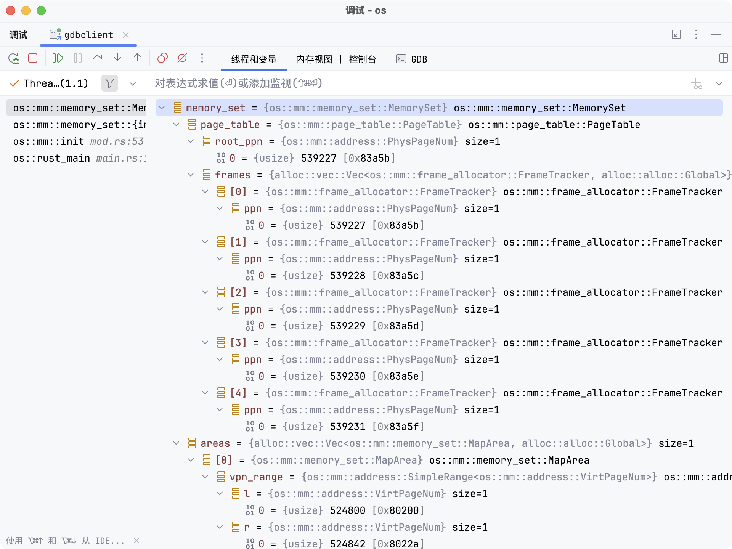The height and width of the screenshot is (549, 732).
Task: Stop the debugging session
Action: click(x=33, y=58)
